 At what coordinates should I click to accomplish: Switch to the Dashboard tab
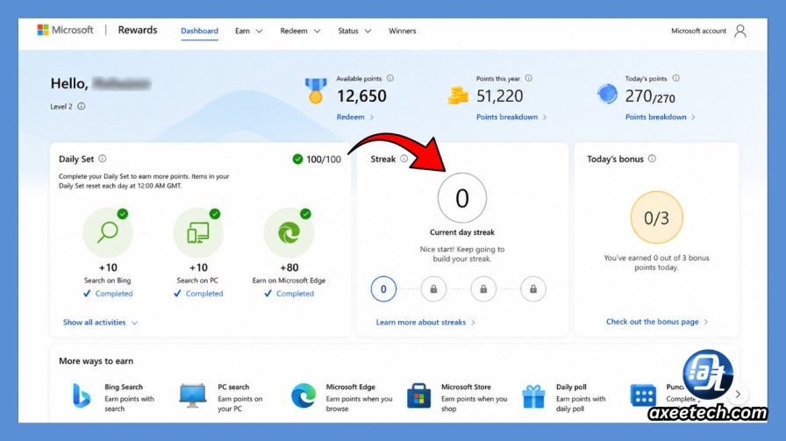(199, 31)
